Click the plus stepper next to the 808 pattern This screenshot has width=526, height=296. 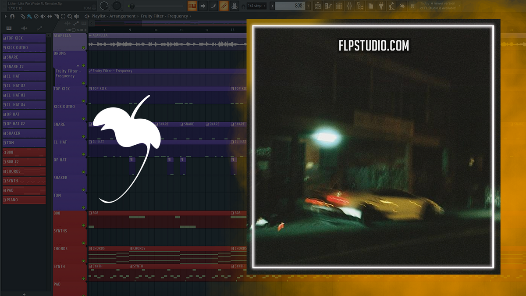(308, 6)
